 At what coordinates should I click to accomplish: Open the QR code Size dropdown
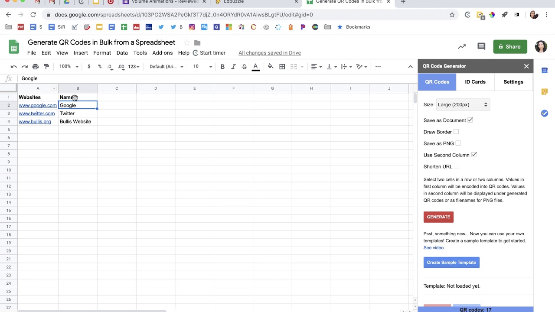tap(463, 104)
